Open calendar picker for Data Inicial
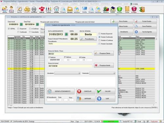The image size is (164, 123). (21, 24)
